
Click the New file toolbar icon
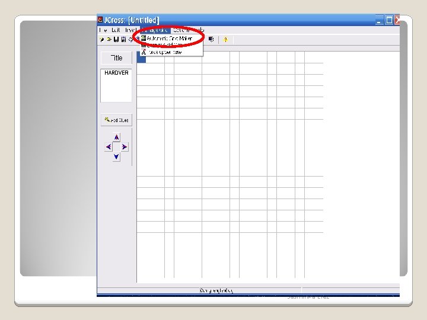click(102, 40)
